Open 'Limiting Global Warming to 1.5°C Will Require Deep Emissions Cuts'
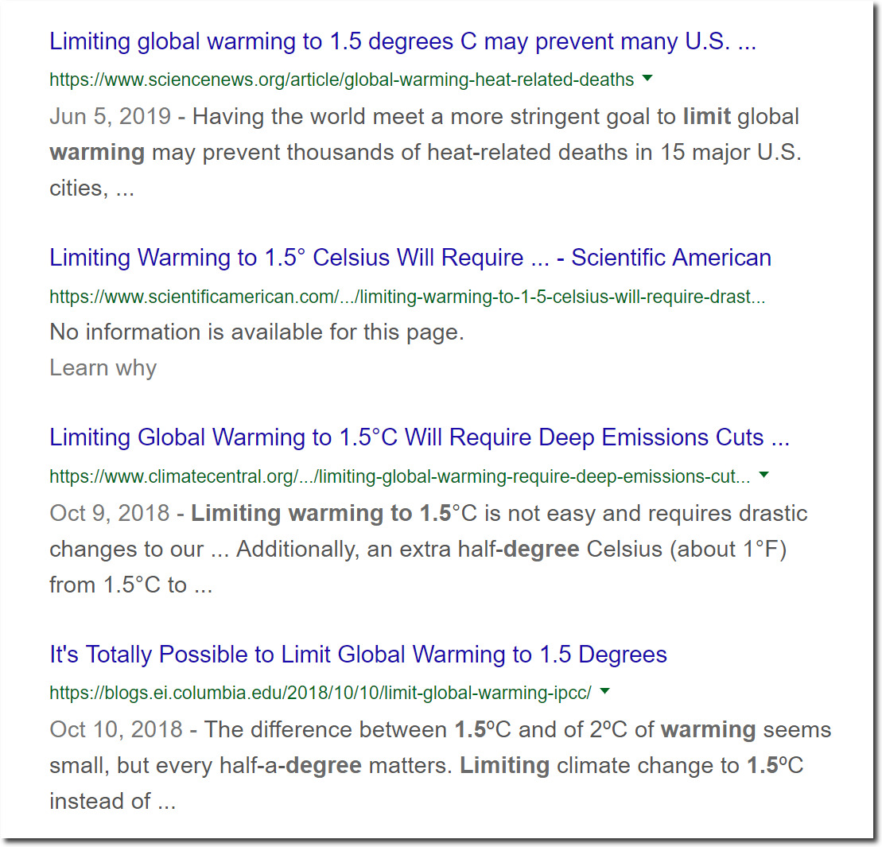The height and width of the screenshot is (847, 882). click(x=420, y=437)
